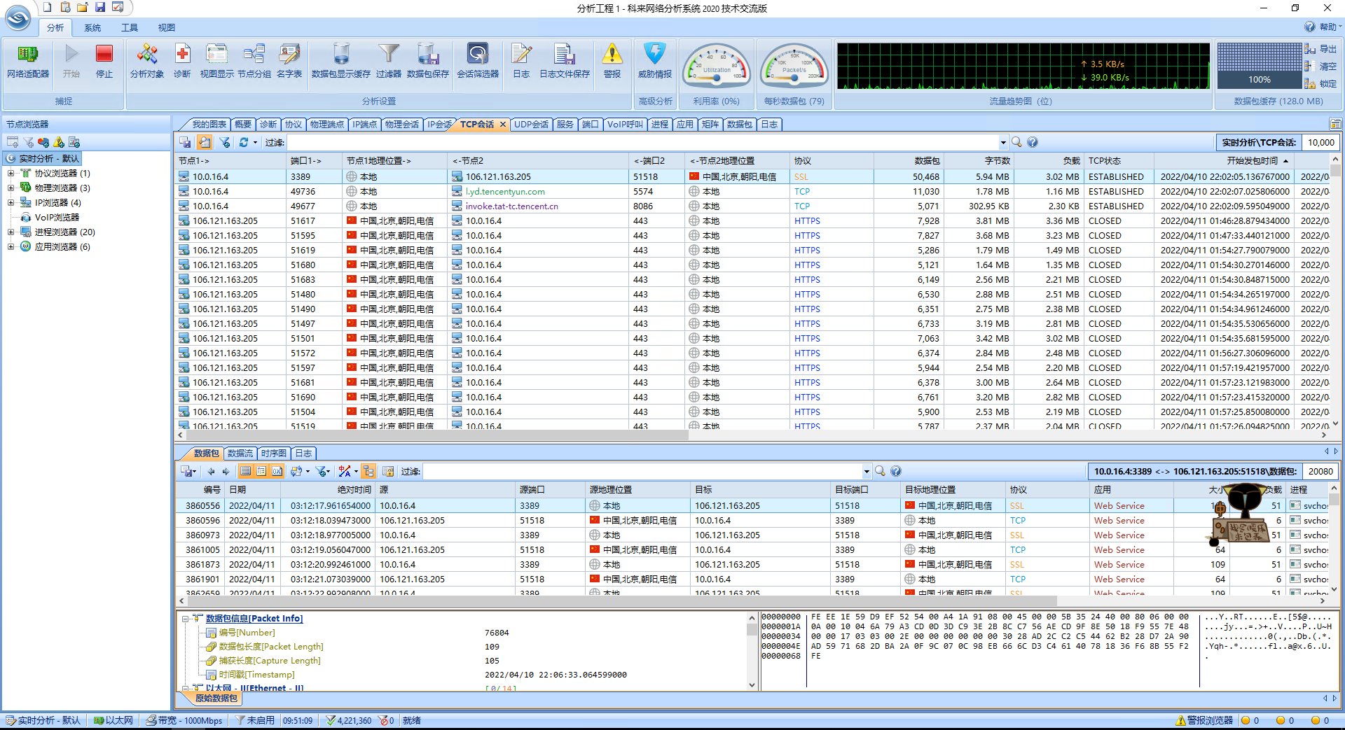Click search magnifier beside TCP会话 filter box

click(1016, 142)
